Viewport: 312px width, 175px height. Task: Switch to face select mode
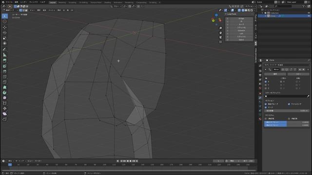point(26,10)
